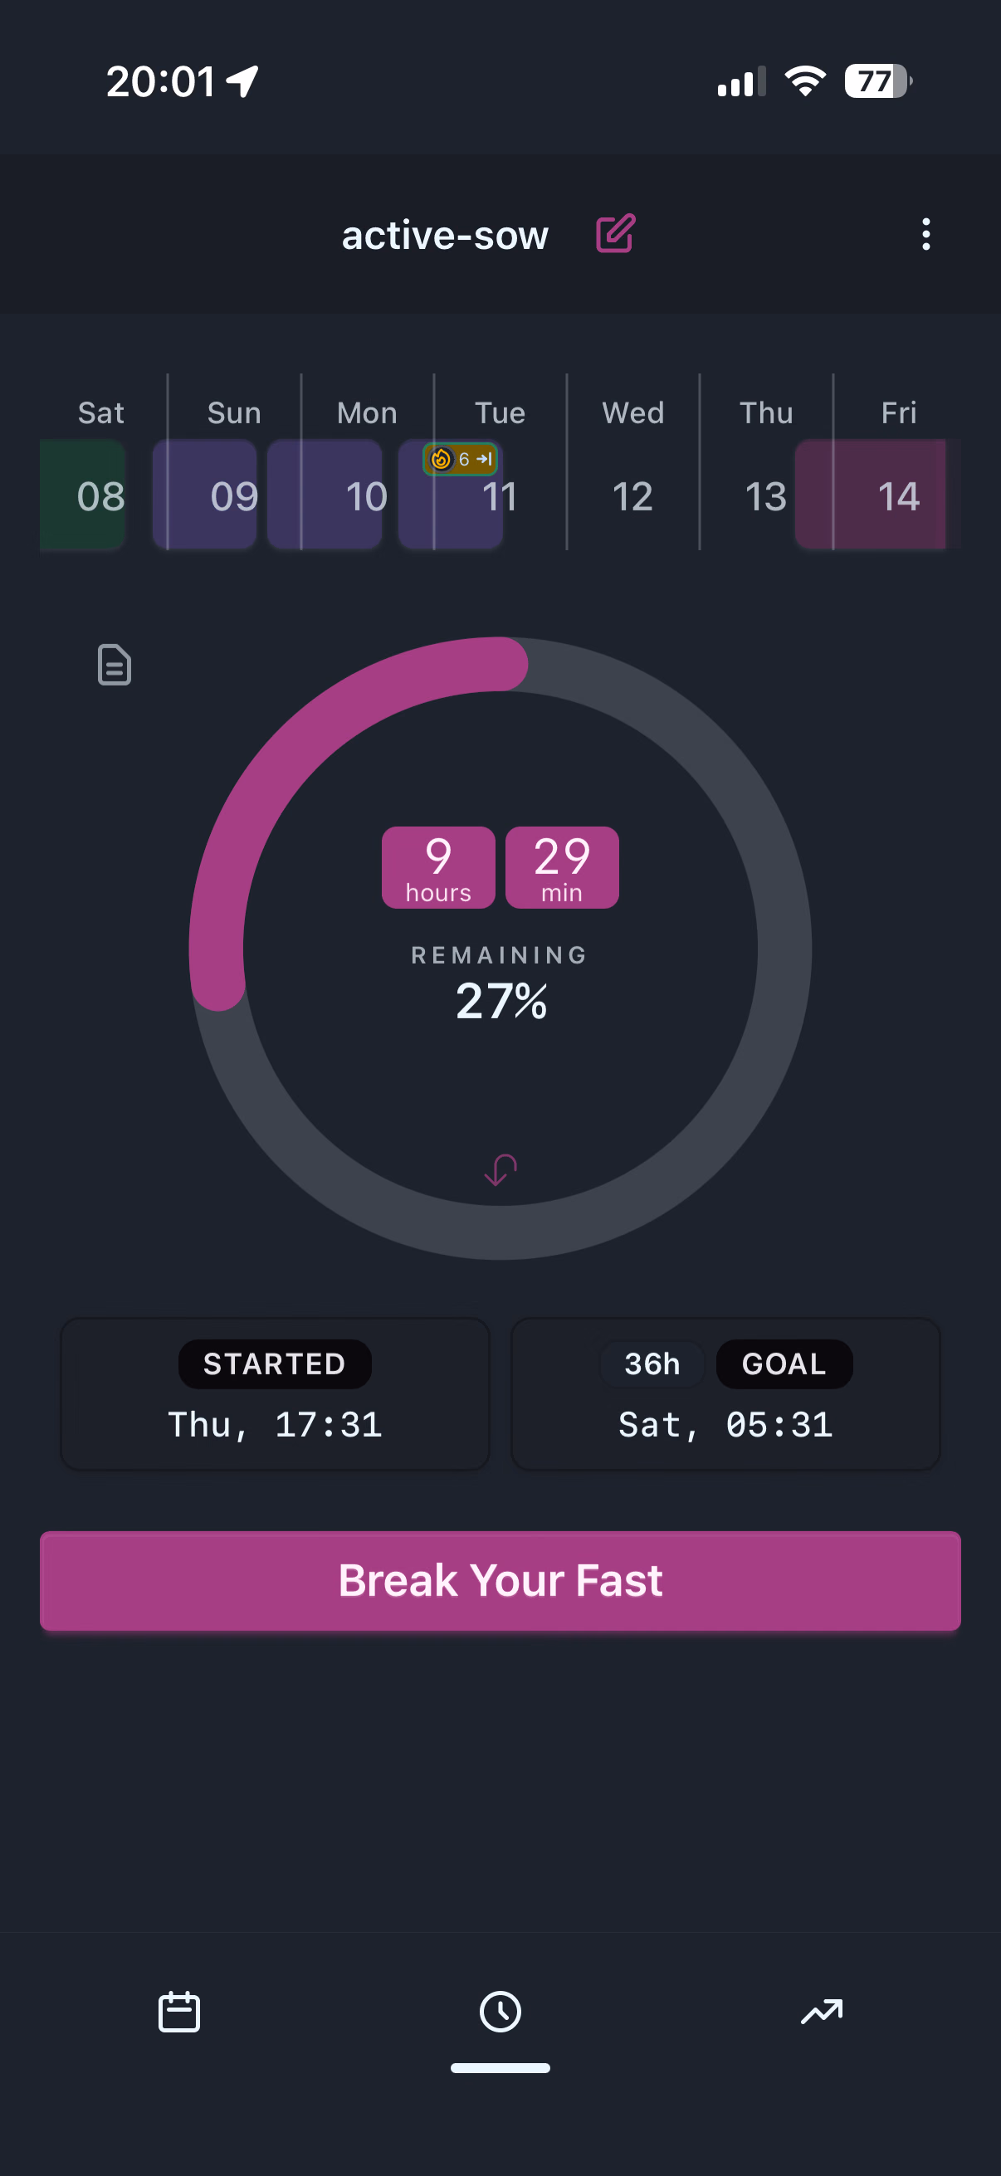Select Friday 14 in the week strip
Viewport: 1001px width, 2176px height.
click(898, 495)
